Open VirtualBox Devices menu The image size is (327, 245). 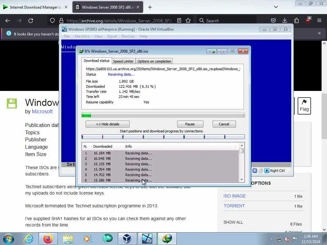(x=128, y=36)
